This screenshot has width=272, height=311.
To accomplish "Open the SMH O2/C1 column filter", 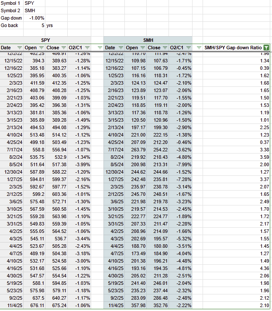I will (x=189, y=48).
